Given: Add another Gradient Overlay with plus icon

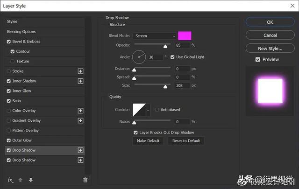Looking at the screenshot, I should (80, 121).
